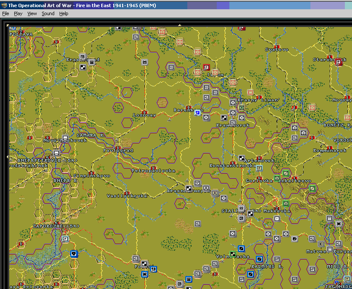This screenshot has width=352, height=289.
Task: Click the Kommunarsk town label
Action: coord(330,151)
